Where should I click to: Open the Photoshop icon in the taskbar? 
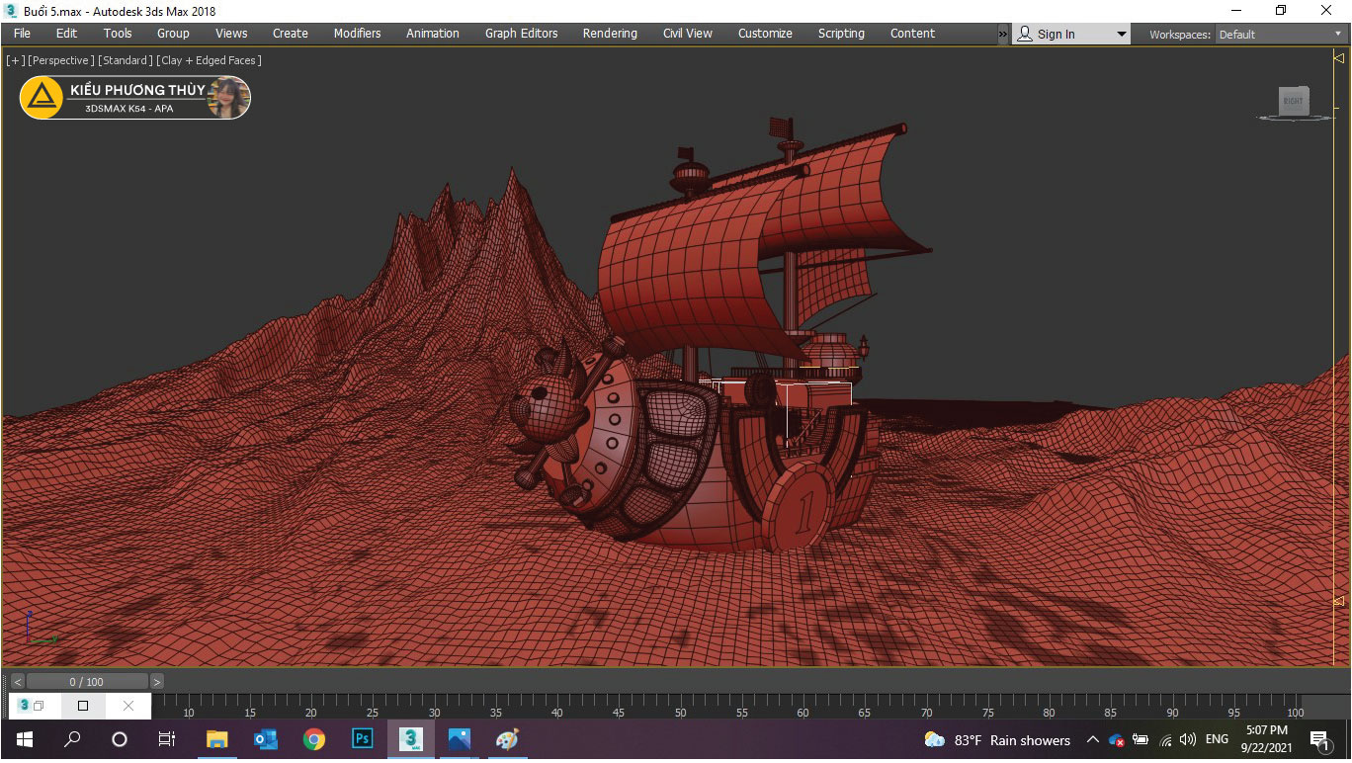tap(363, 739)
